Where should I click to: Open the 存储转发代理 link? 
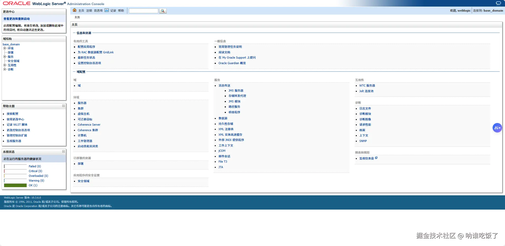pos(237,96)
